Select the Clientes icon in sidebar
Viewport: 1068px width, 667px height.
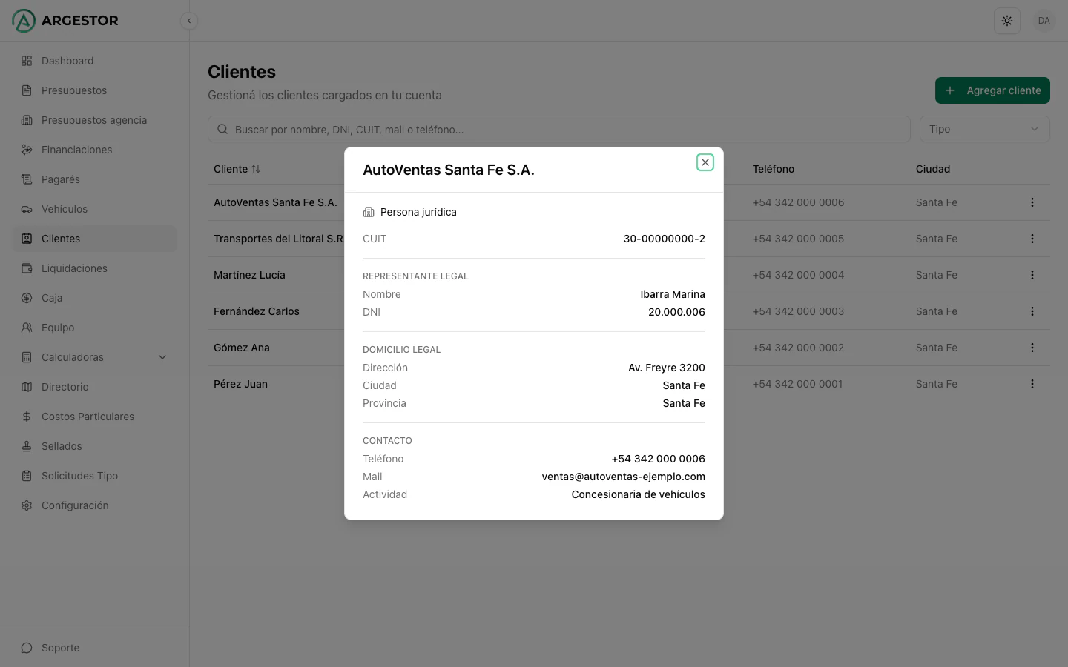point(27,239)
